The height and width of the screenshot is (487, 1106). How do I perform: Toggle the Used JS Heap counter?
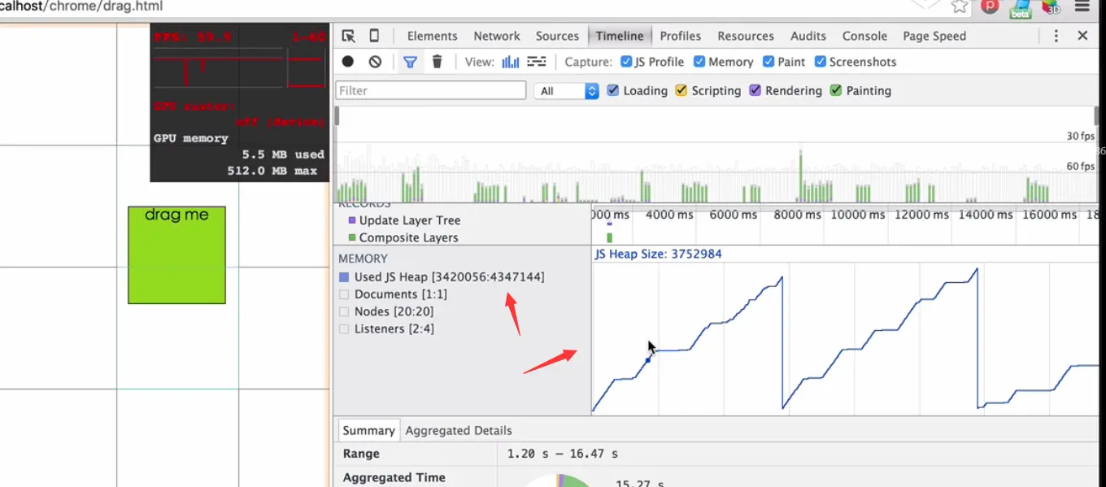point(344,277)
